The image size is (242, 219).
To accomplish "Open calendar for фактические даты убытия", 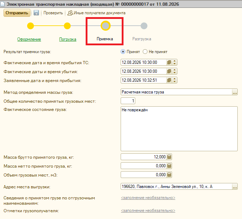I will [x=169, y=71].
